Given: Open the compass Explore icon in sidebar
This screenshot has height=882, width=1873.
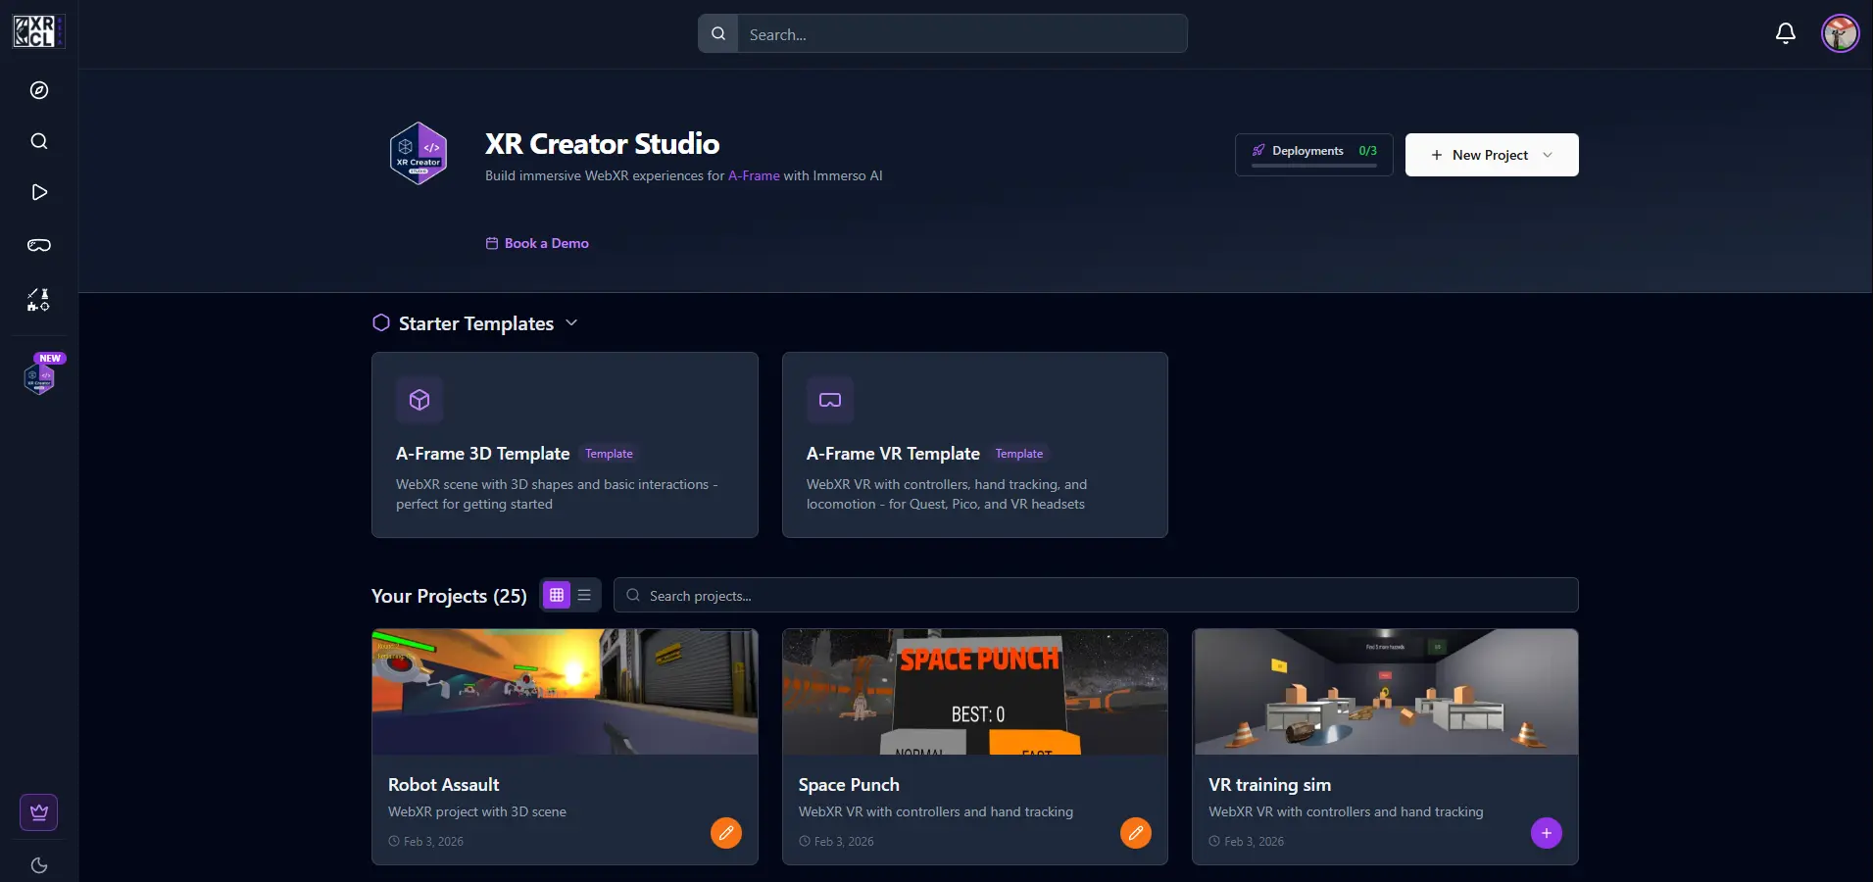Looking at the screenshot, I should click(39, 90).
